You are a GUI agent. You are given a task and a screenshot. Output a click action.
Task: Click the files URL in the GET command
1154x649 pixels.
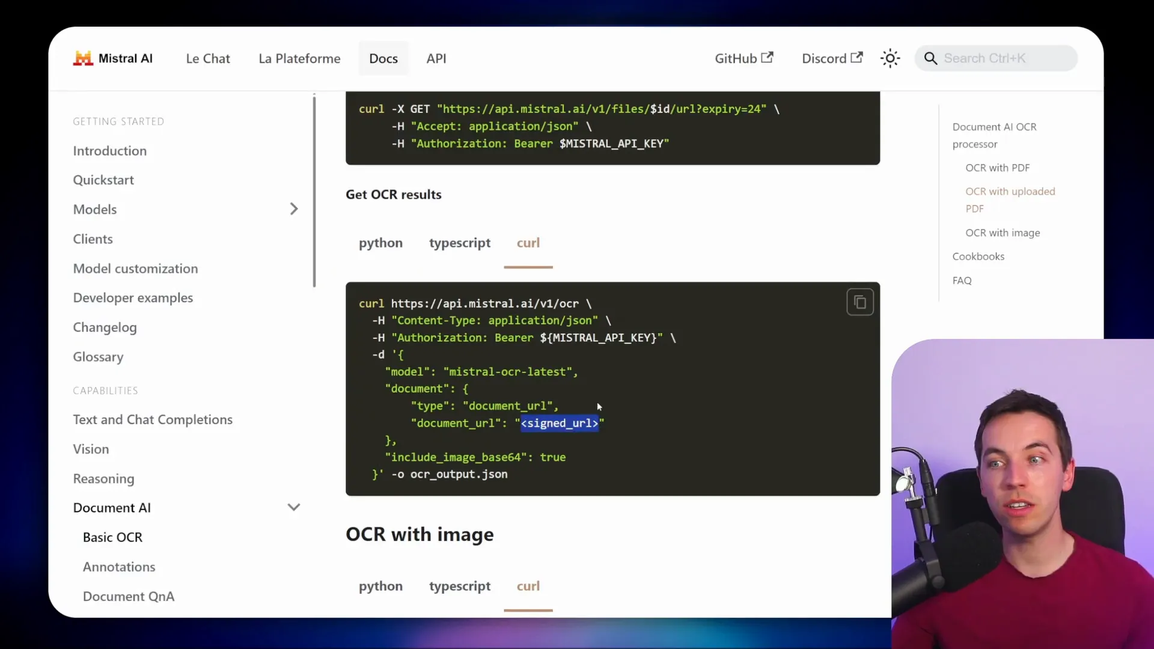[602, 109]
